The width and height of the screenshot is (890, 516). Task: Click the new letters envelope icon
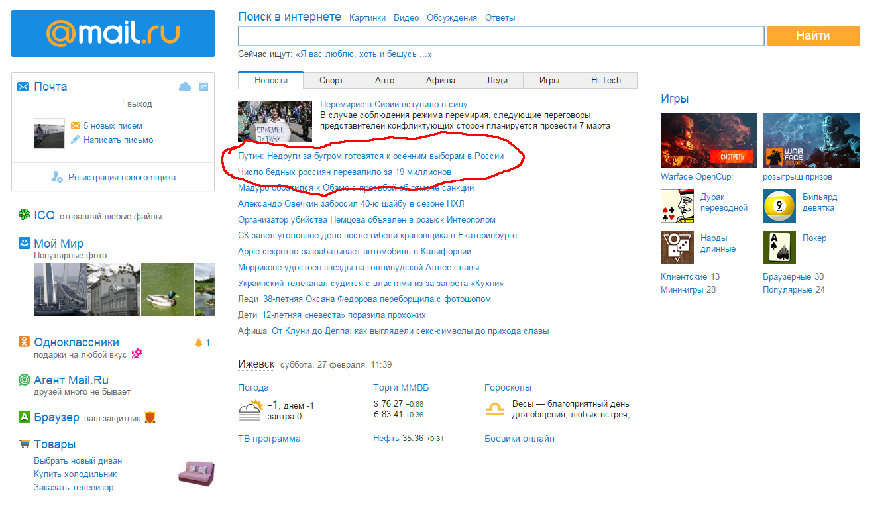pos(76,125)
